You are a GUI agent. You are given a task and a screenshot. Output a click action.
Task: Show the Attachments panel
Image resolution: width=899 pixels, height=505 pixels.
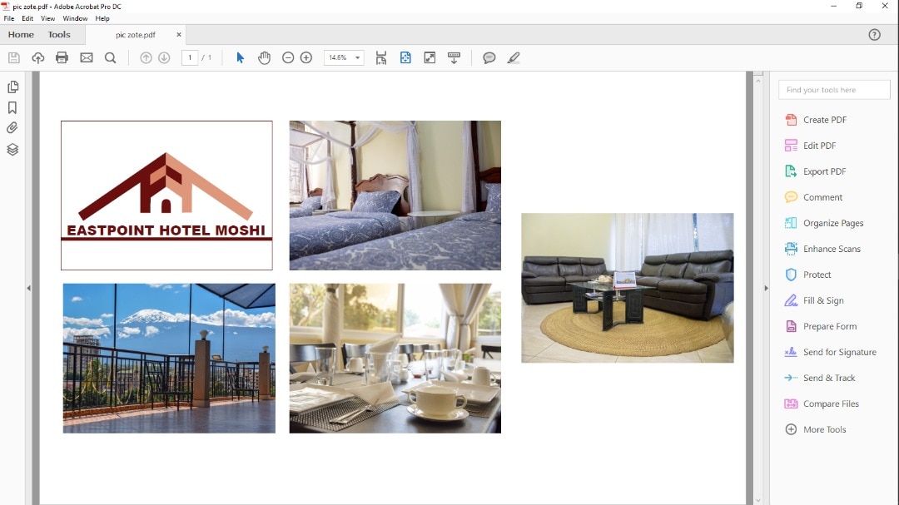click(x=12, y=127)
